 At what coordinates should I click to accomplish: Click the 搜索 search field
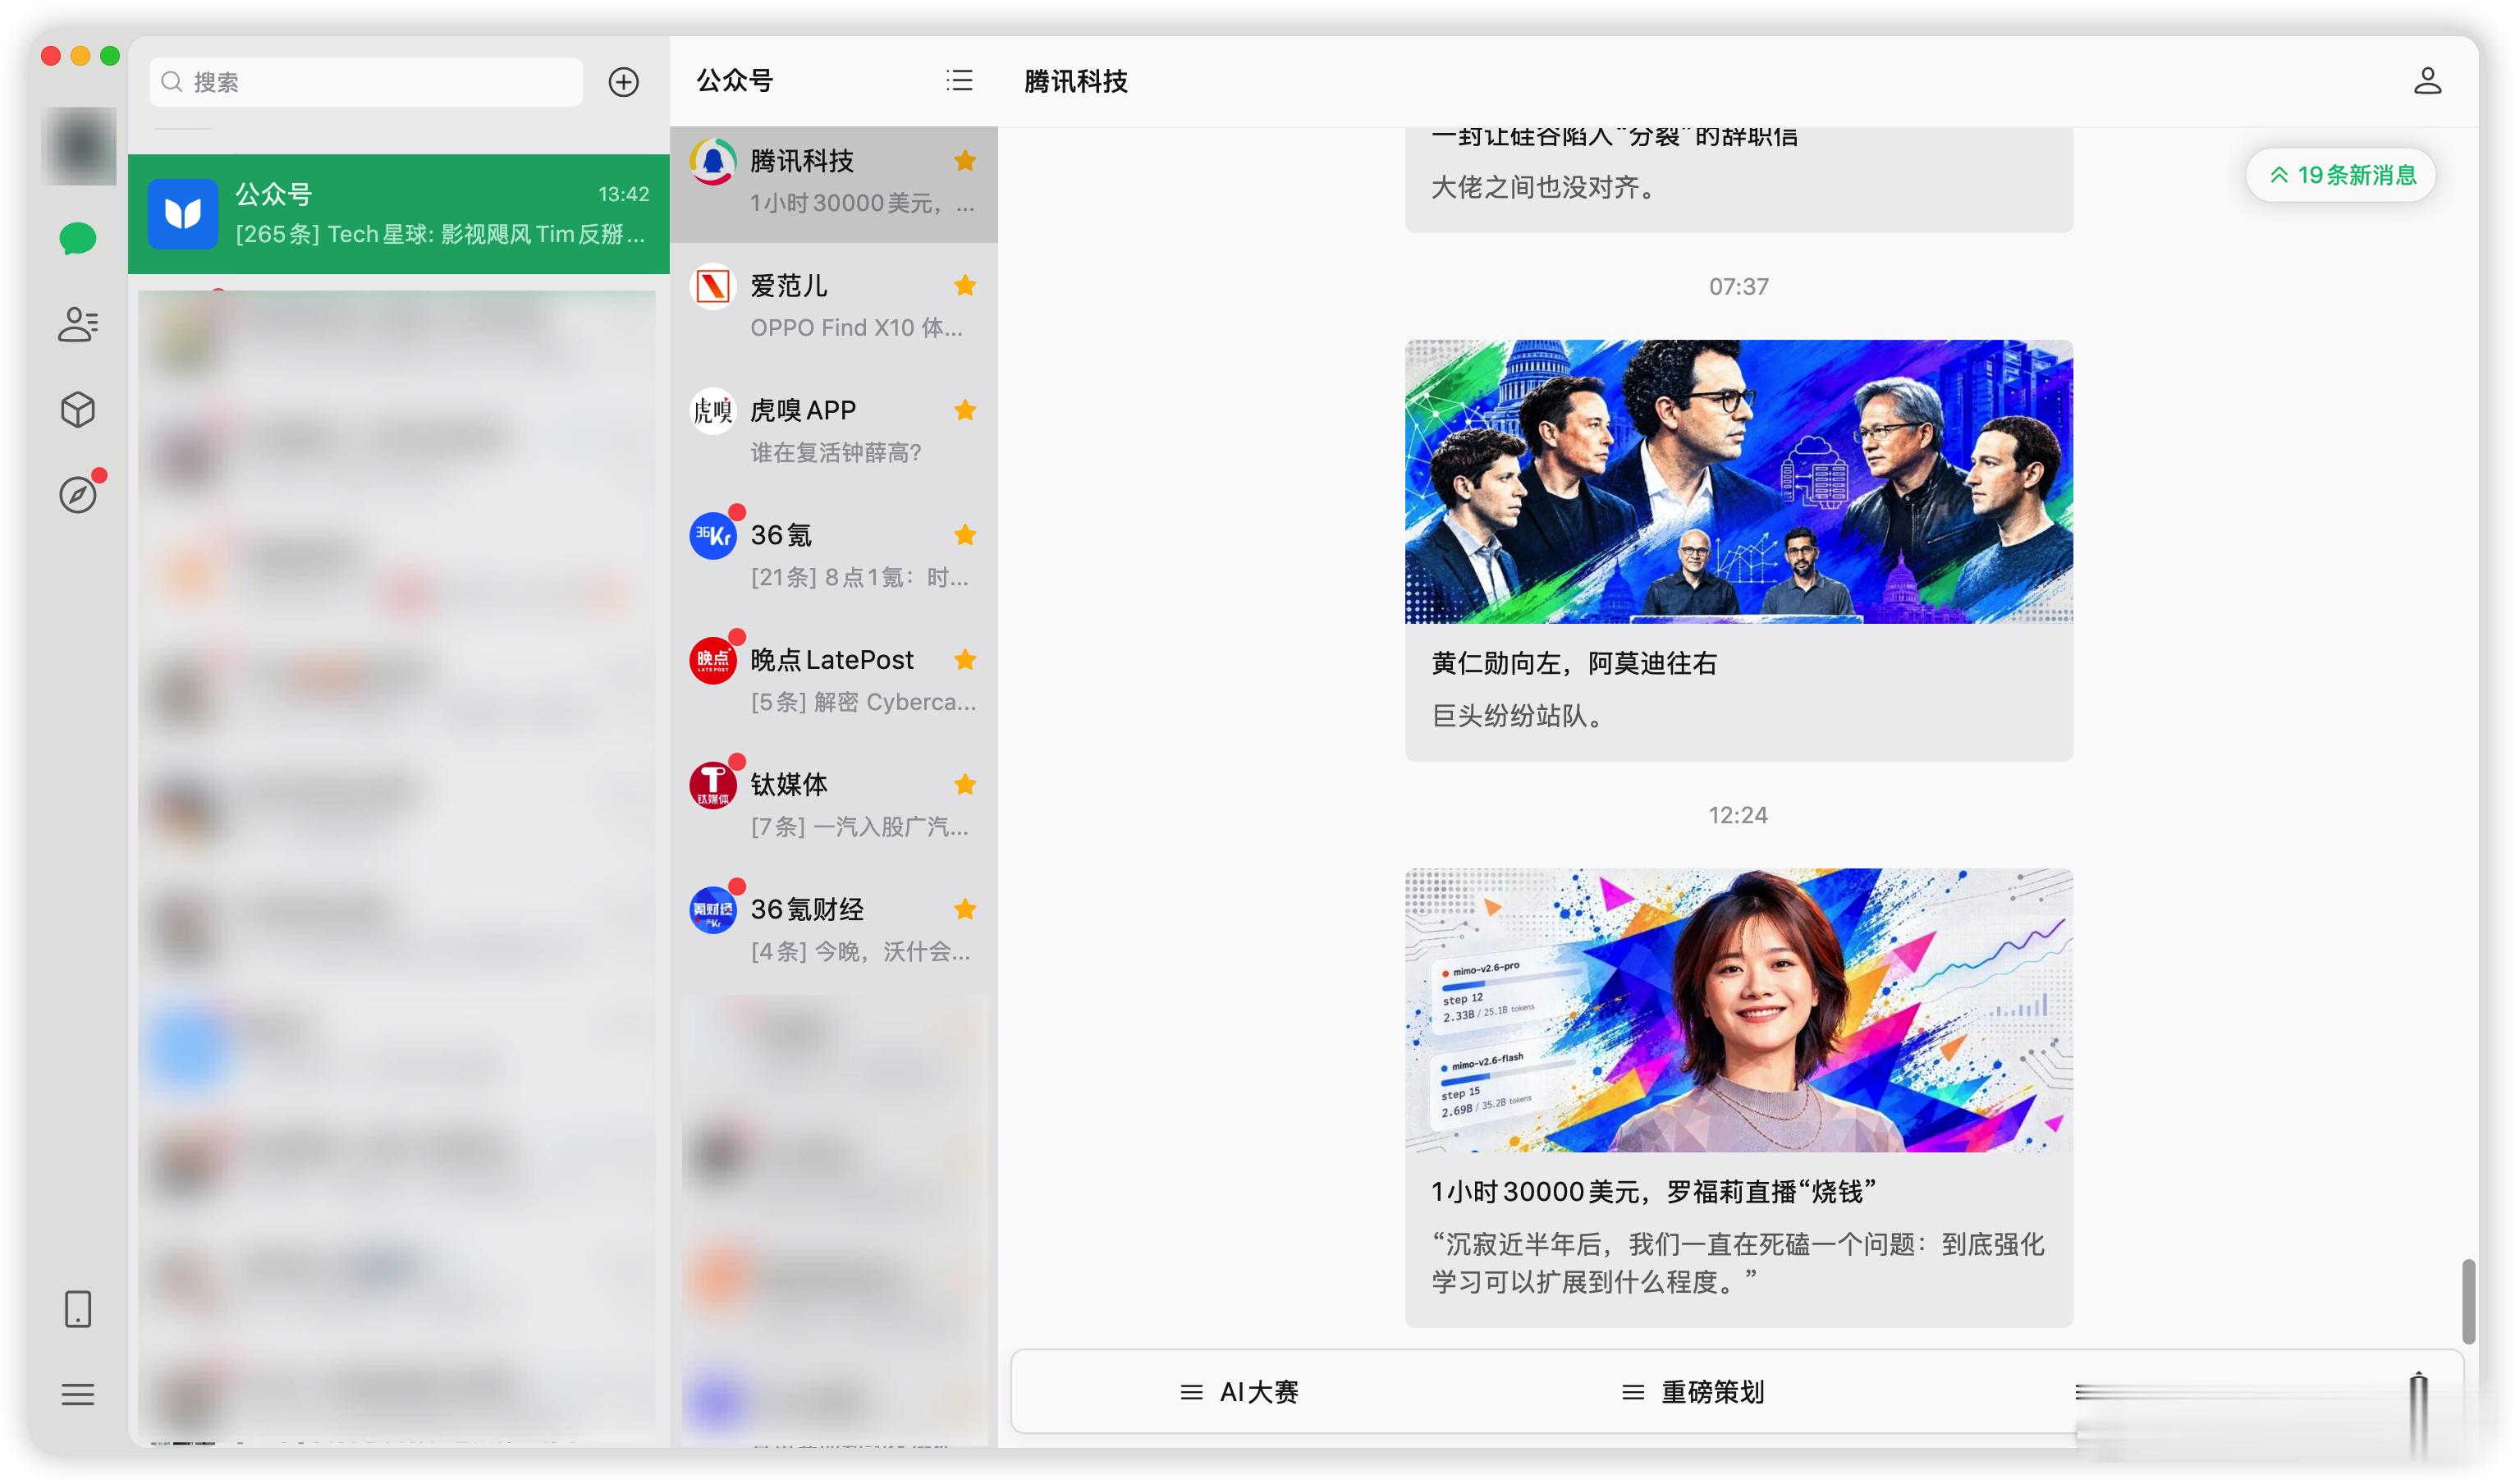(366, 82)
